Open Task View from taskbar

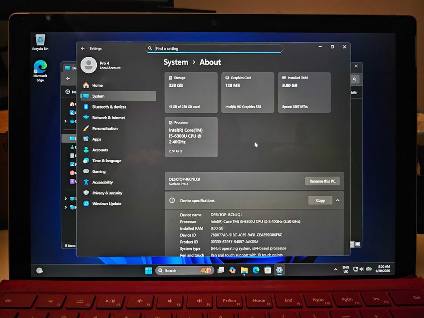221,270
